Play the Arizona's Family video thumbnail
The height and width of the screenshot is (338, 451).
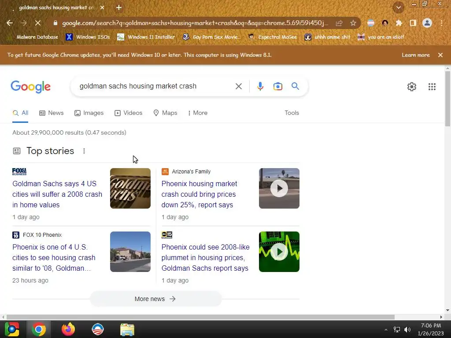click(279, 188)
